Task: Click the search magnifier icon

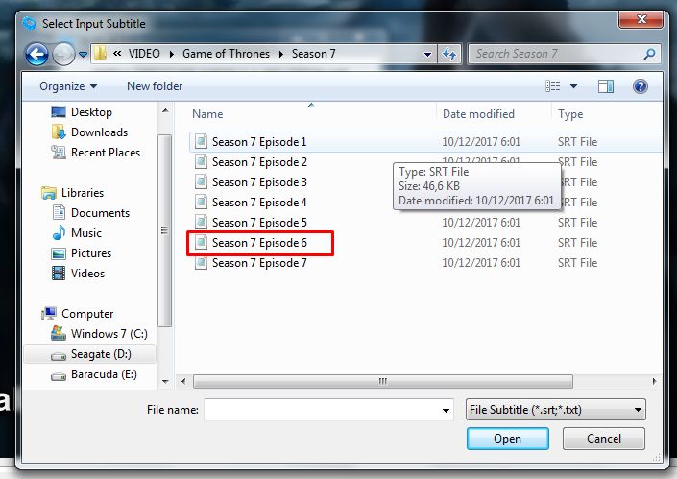Action: click(650, 54)
